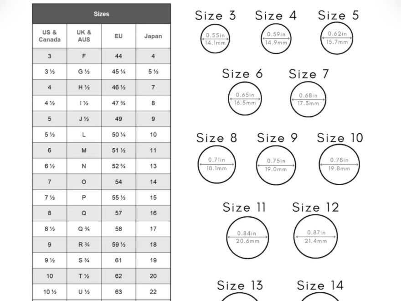Click the EU size 54 cell

point(118,182)
